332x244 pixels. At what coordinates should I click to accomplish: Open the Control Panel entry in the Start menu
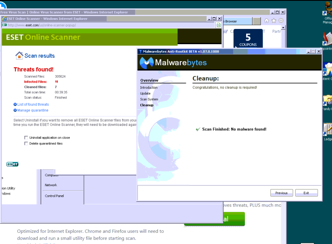coord(54,196)
